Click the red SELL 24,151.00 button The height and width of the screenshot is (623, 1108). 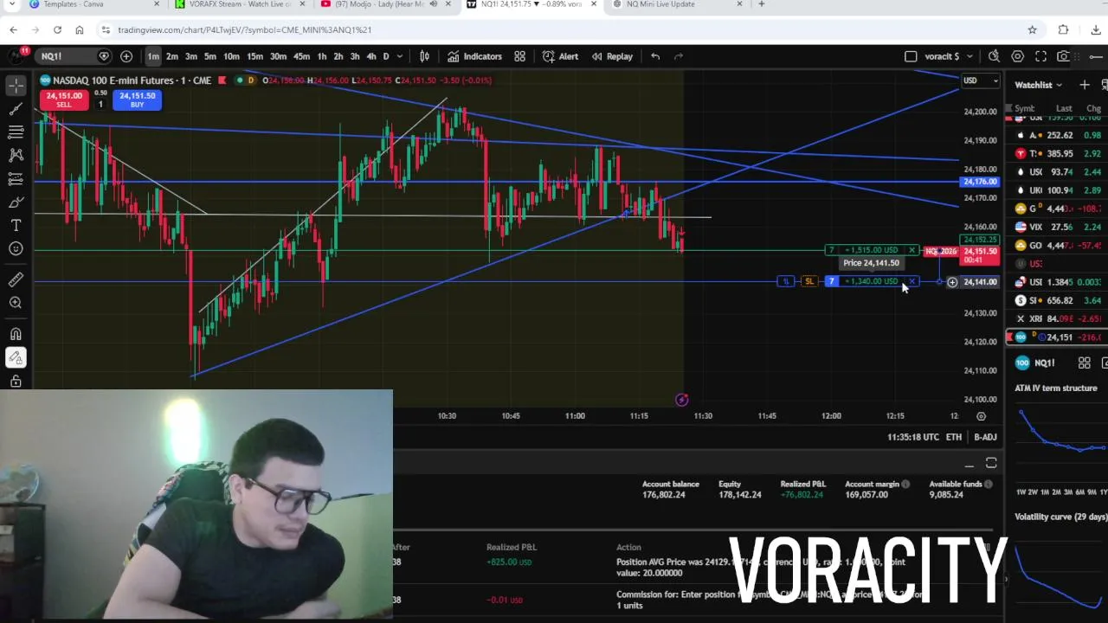[63, 100]
